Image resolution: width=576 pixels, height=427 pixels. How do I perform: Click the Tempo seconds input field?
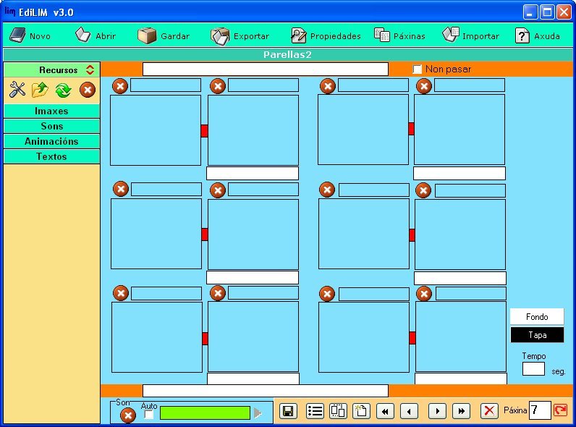(533, 369)
